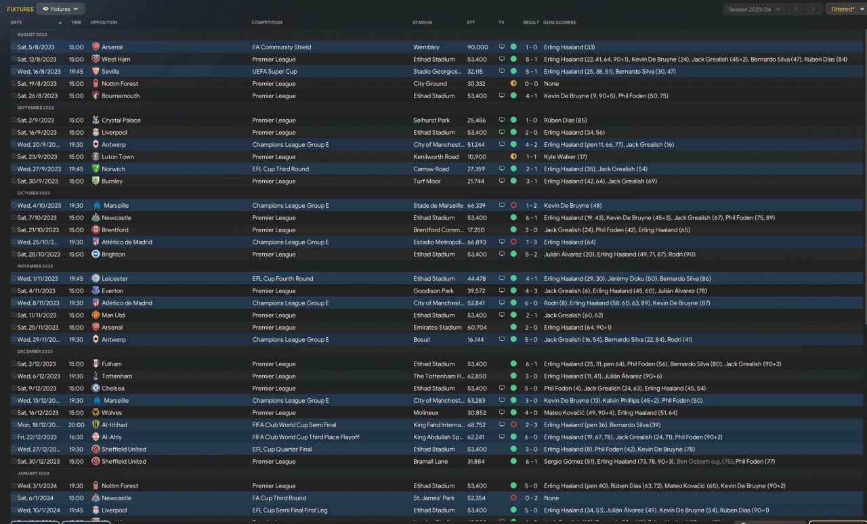Select the Brighton club badge

click(x=96, y=255)
